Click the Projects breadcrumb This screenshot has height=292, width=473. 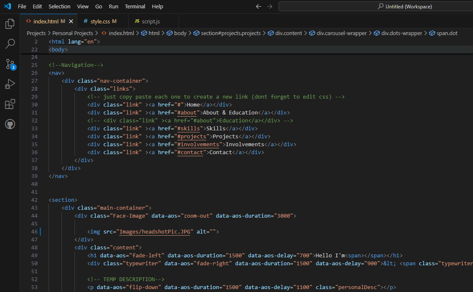[36, 33]
